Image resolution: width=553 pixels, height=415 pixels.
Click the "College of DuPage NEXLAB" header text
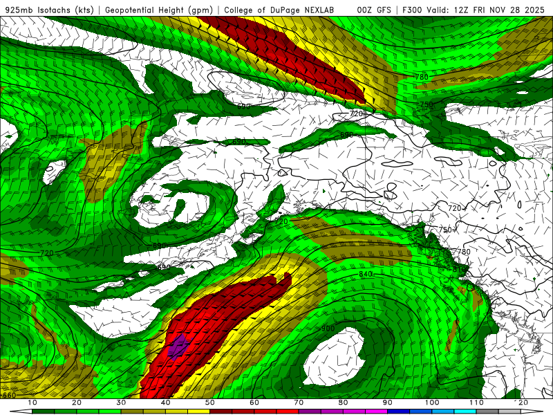coord(279,10)
